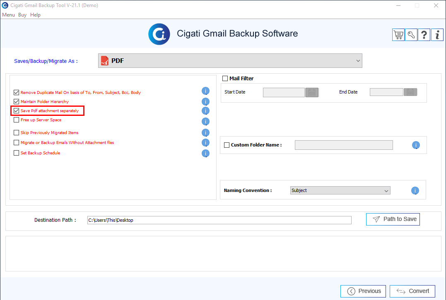Open the about info icon in header
This screenshot has width=446, height=300.
437,35
